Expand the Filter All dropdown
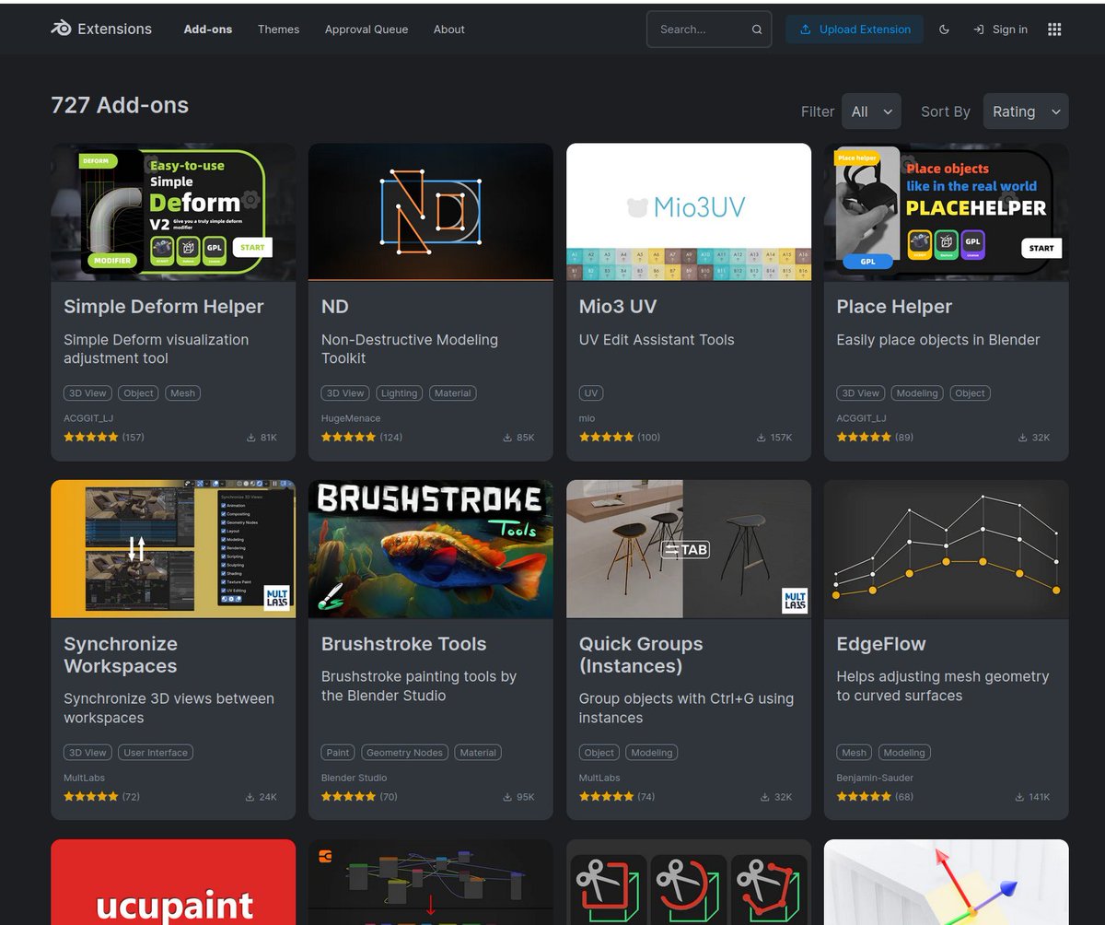 [x=871, y=111]
